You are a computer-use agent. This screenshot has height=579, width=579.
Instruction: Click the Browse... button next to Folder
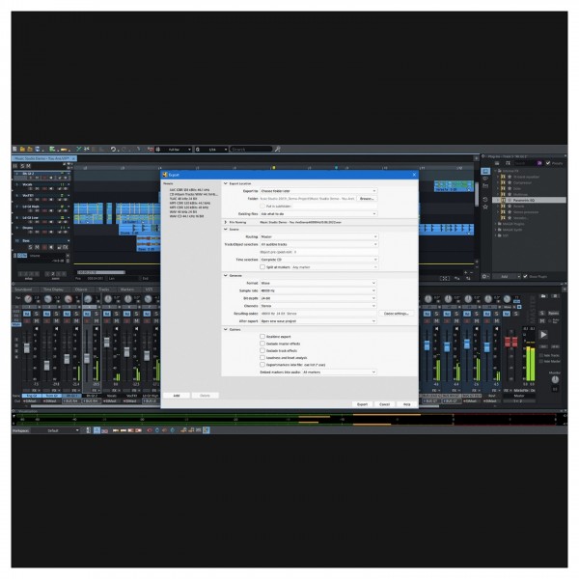click(x=367, y=199)
